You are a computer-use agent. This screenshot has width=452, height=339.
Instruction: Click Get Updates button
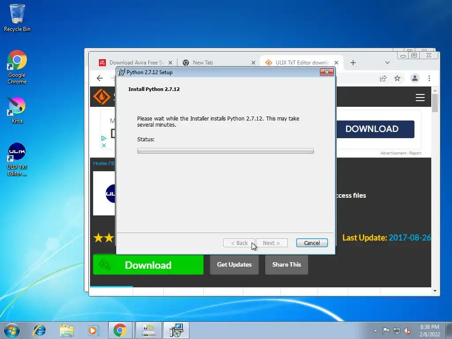point(234,265)
